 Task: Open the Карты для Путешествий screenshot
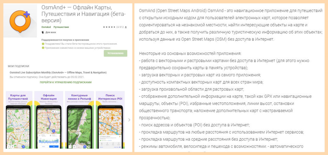pyautogui.click(x=19, y=120)
